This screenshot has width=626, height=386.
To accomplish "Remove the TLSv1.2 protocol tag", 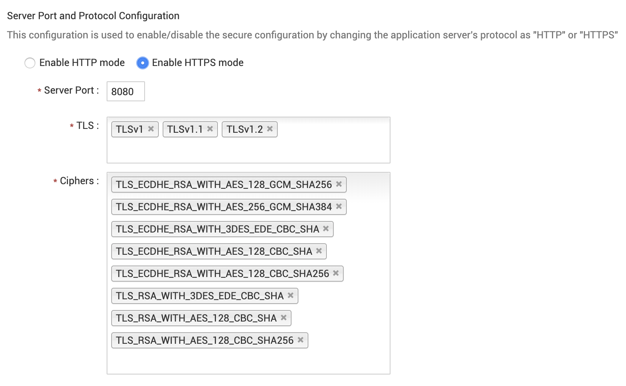I will click(270, 129).
